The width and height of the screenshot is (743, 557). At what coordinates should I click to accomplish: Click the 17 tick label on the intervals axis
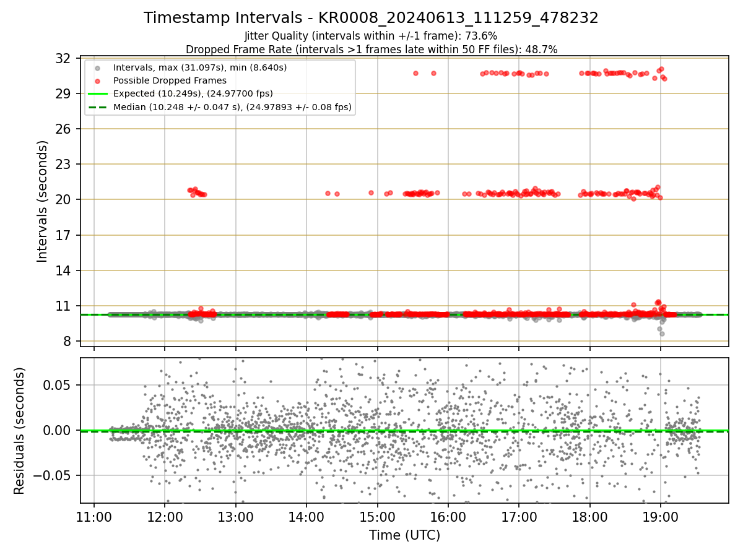click(x=64, y=235)
